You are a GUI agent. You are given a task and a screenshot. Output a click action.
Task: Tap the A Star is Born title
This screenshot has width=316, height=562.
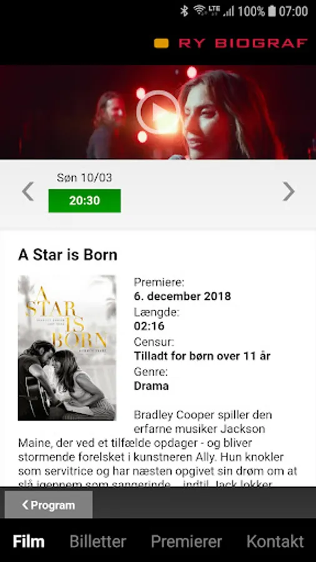pyautogui.click(x=67, y=255)
